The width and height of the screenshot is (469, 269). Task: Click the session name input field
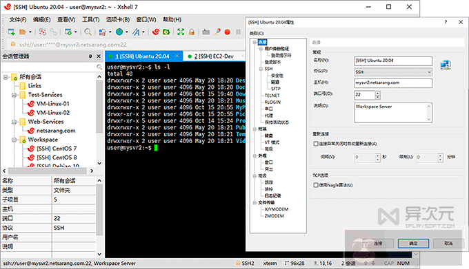tap(393, 61)
